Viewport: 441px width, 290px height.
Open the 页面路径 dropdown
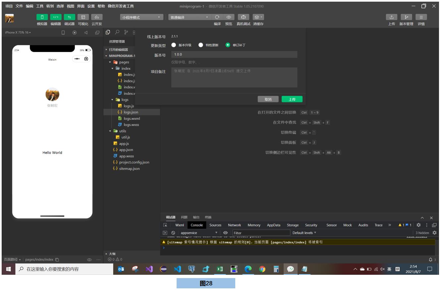click(x=12, y=260)
